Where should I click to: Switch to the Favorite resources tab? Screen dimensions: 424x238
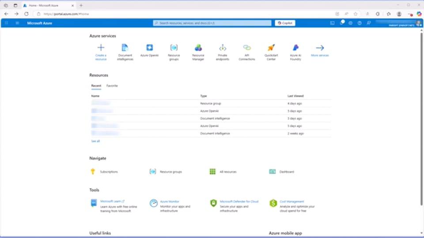click(x=112, y=86)
